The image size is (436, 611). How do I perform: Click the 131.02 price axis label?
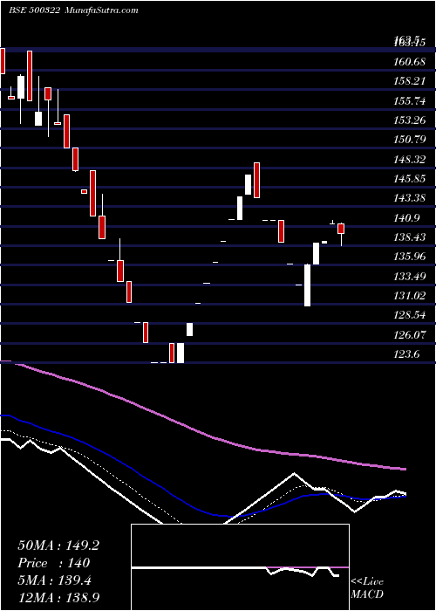410,295
